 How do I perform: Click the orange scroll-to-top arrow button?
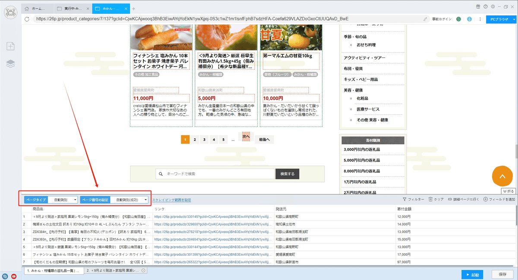coord(502,176)
